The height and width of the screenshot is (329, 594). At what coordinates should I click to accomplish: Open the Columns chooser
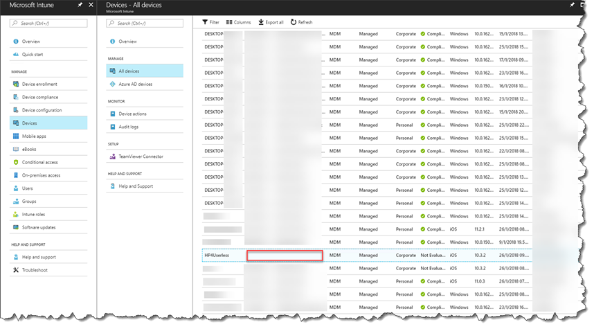coord(239,22)
